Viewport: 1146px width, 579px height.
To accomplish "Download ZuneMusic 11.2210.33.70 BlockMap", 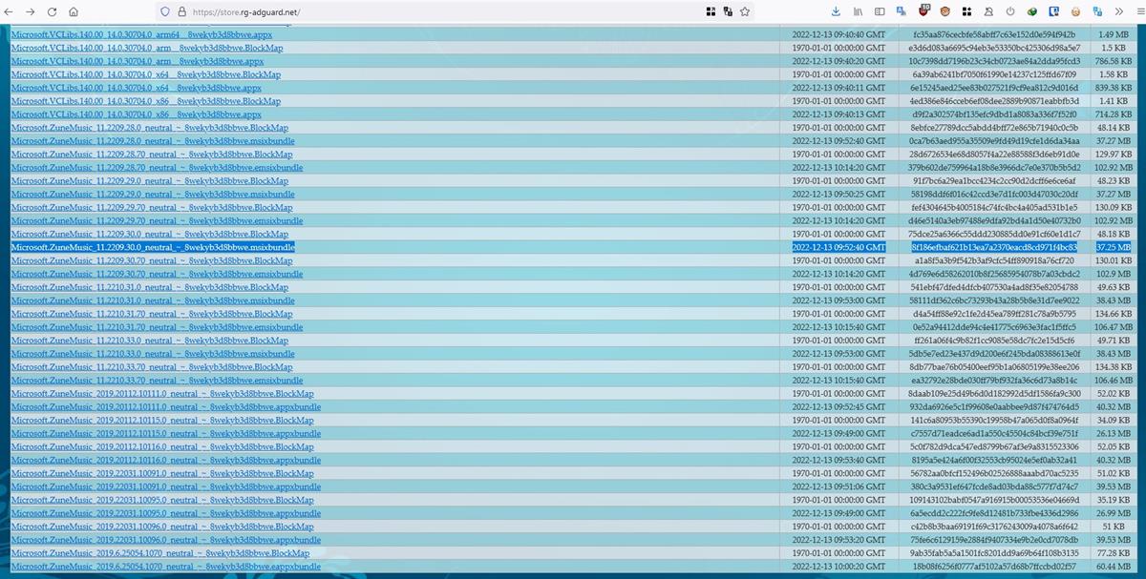I will tap(152, 367).
